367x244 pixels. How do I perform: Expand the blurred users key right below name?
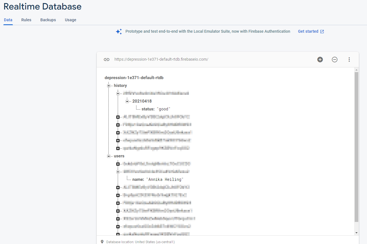click(x=118, y=188)
